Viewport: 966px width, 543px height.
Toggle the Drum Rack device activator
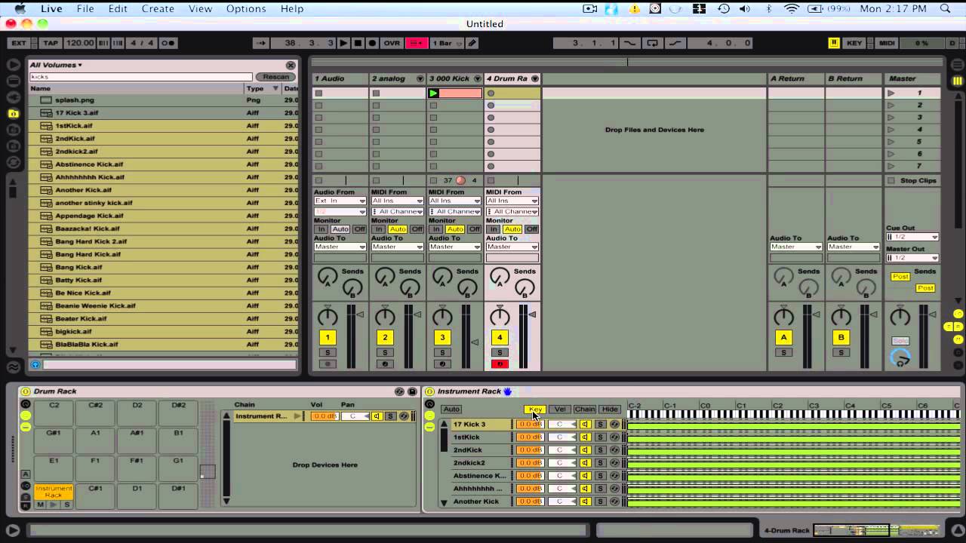26,391
